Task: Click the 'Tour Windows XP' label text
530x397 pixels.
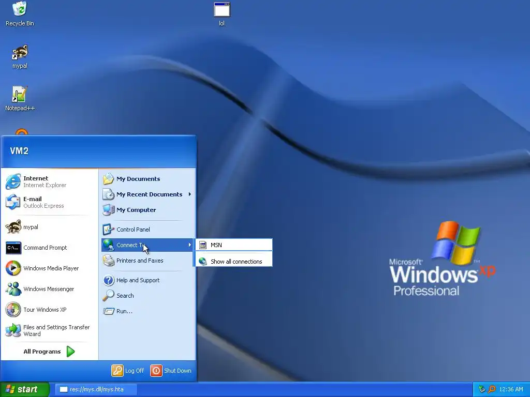Action: [x=45, y=310]
